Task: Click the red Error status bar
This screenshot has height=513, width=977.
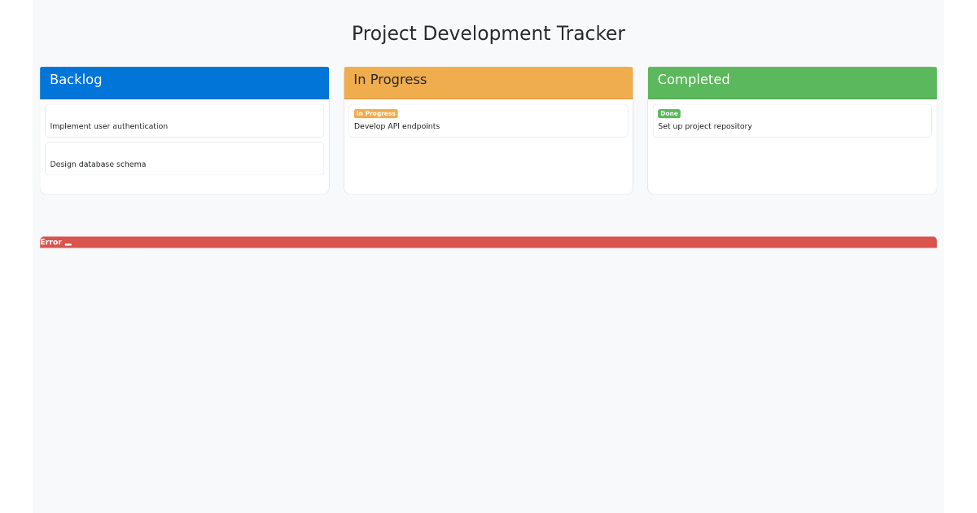Action: pyautogui.click(x=488, y=241)
